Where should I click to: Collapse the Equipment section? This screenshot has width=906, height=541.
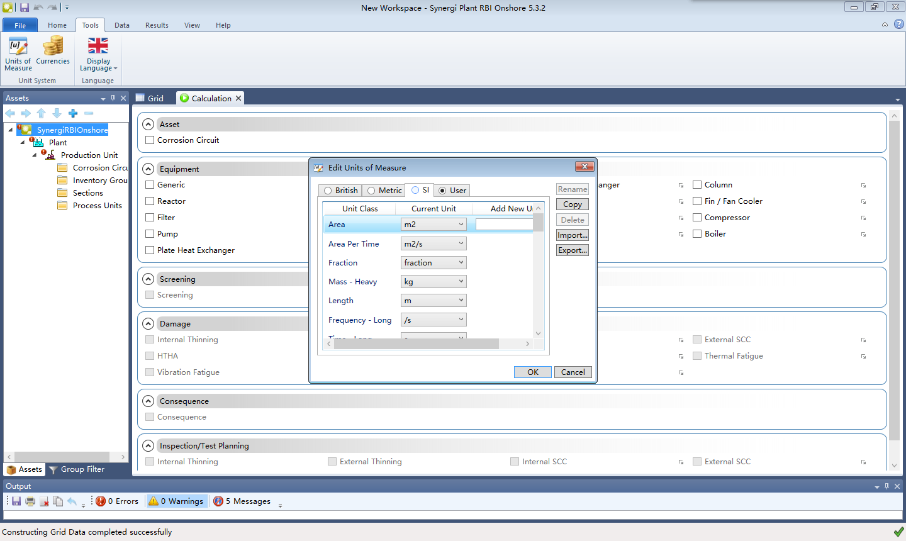[148, 169]
